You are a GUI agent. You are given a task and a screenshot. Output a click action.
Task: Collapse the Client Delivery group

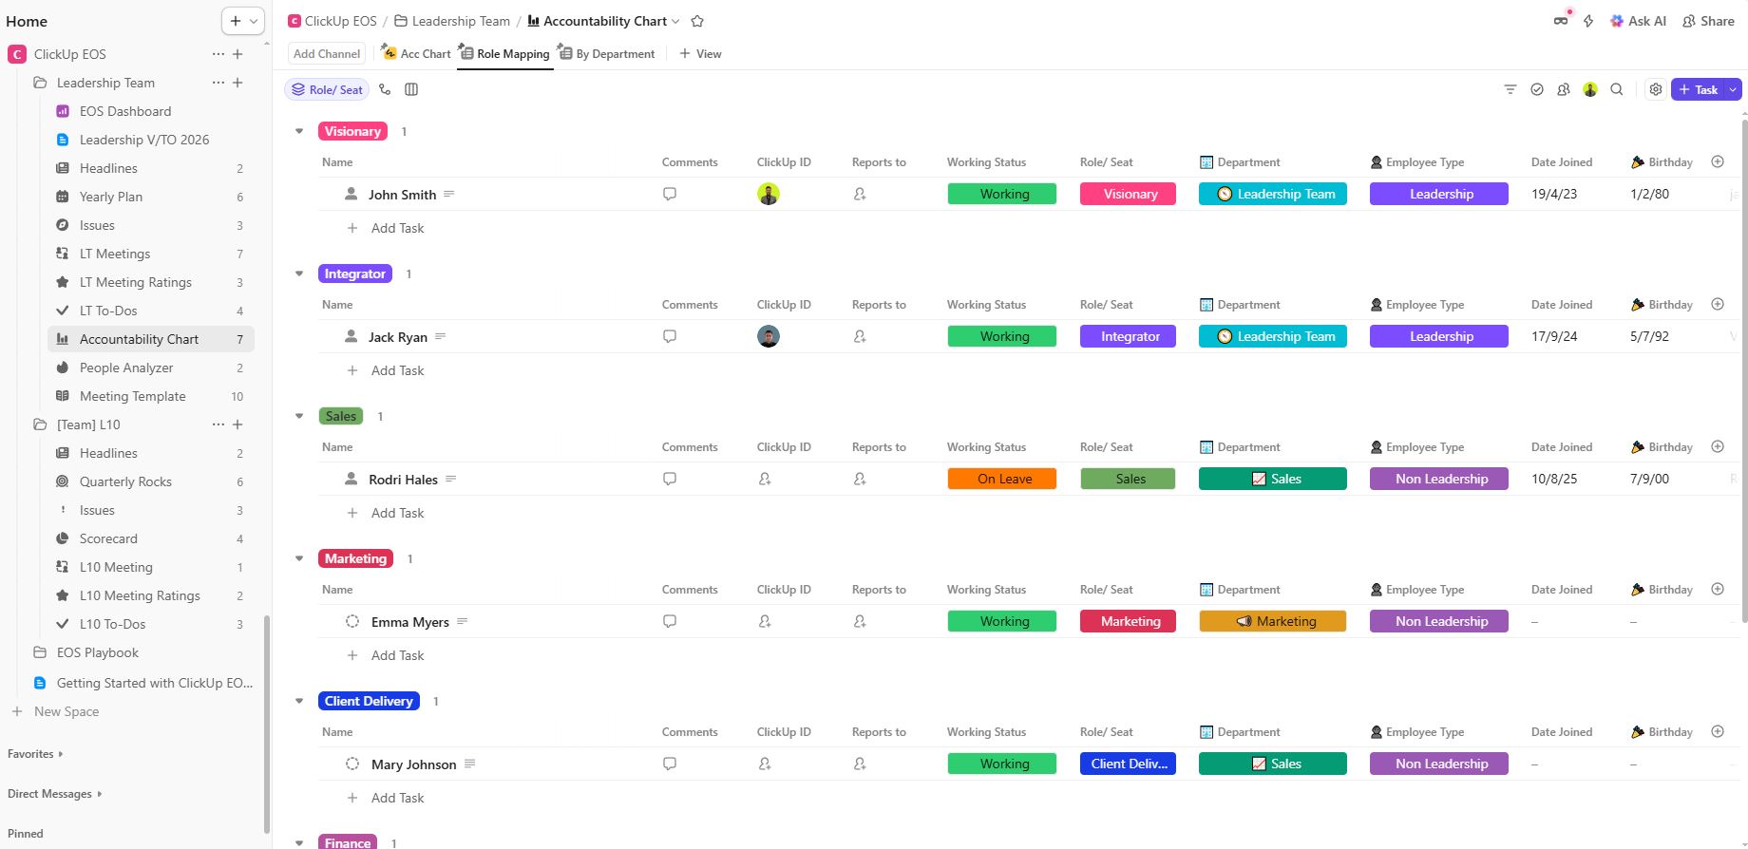click(x=299, y=701)
